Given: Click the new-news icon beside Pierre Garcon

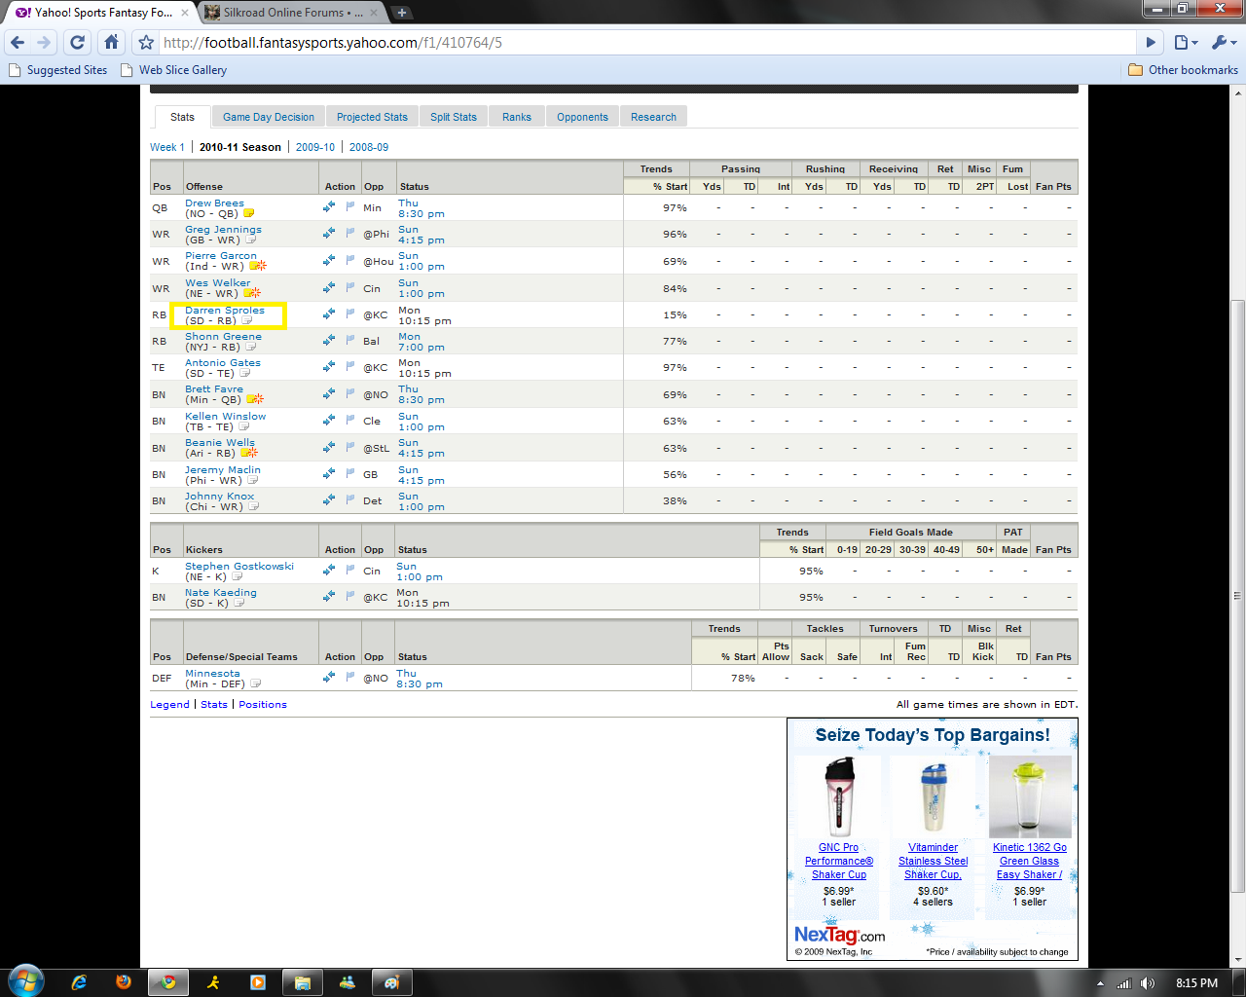Looking at the screenshot, I should tap(258, 266).
